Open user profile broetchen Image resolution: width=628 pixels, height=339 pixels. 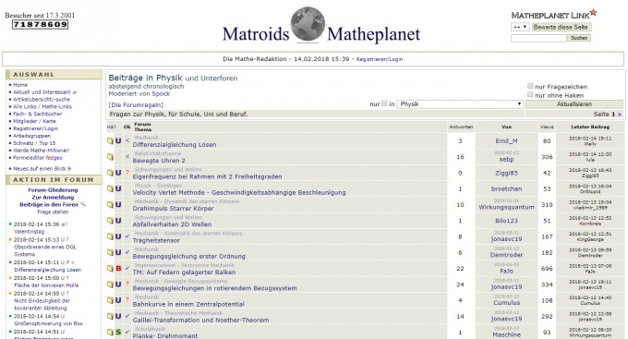(506, 188)
